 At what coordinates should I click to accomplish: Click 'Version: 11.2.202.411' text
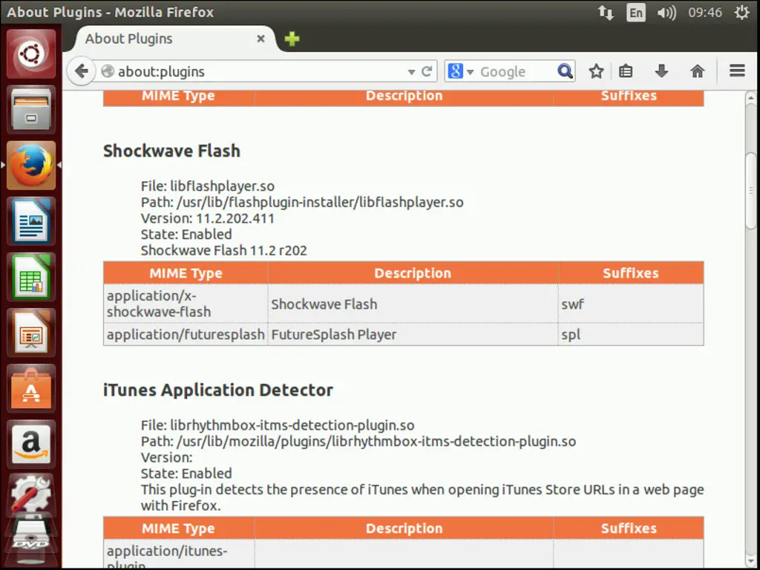tap(208, 218)
